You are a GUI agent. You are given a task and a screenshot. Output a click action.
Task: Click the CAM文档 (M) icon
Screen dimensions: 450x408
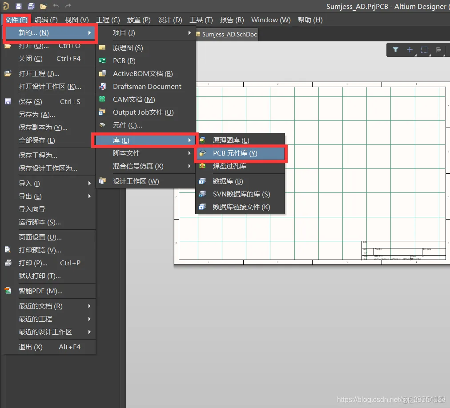coord(102,99)
